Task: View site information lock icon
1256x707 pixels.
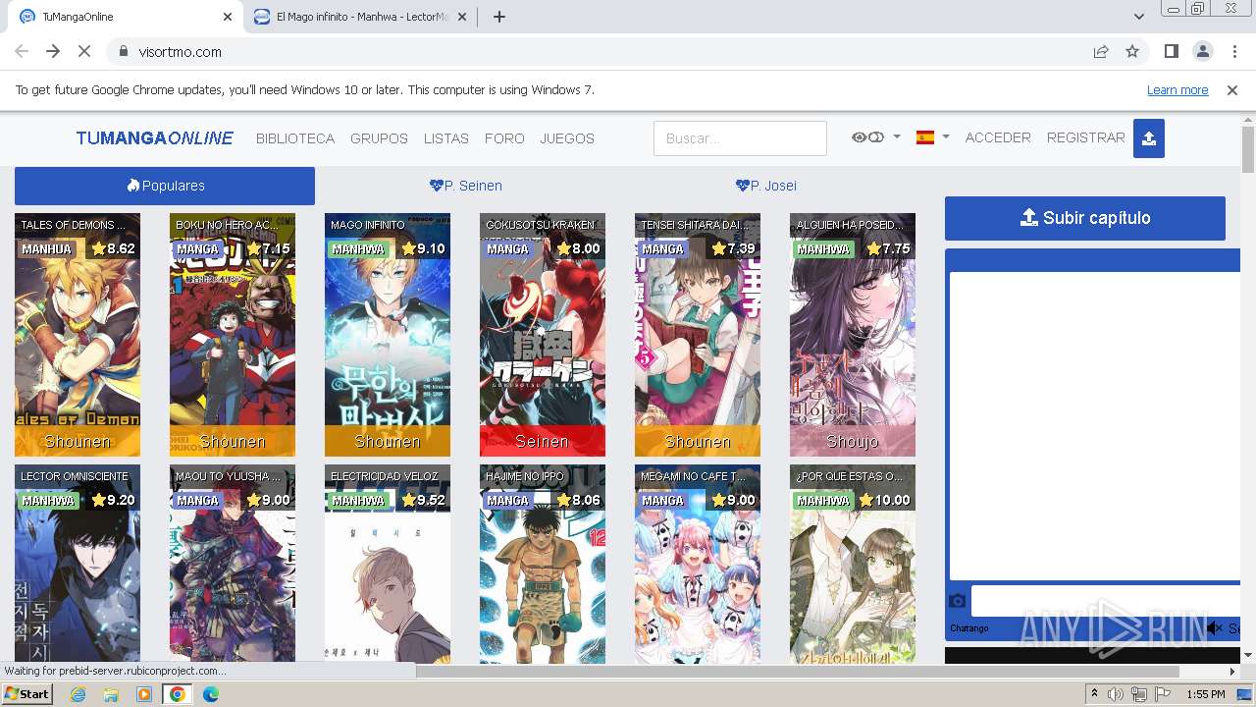Action: coord(124,51)
